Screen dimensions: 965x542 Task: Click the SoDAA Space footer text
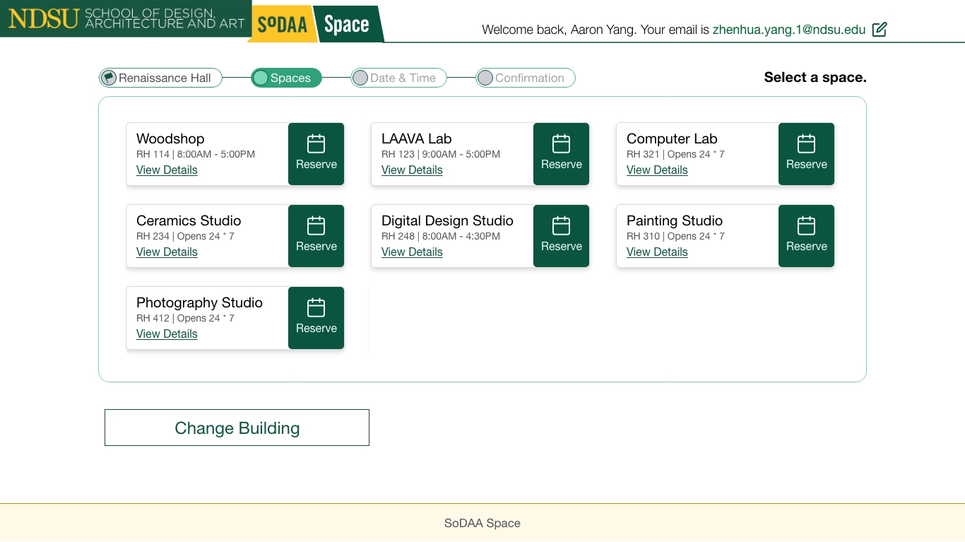pos(482,523)
